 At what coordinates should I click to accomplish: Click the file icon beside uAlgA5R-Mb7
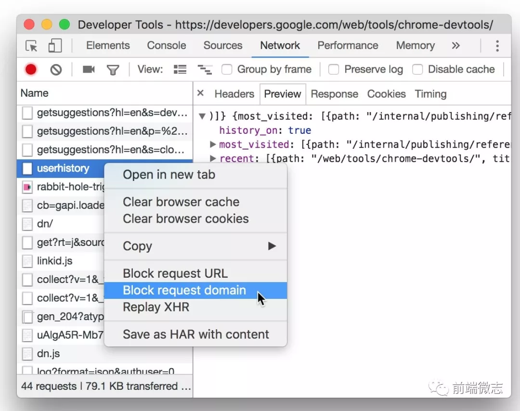27,335
